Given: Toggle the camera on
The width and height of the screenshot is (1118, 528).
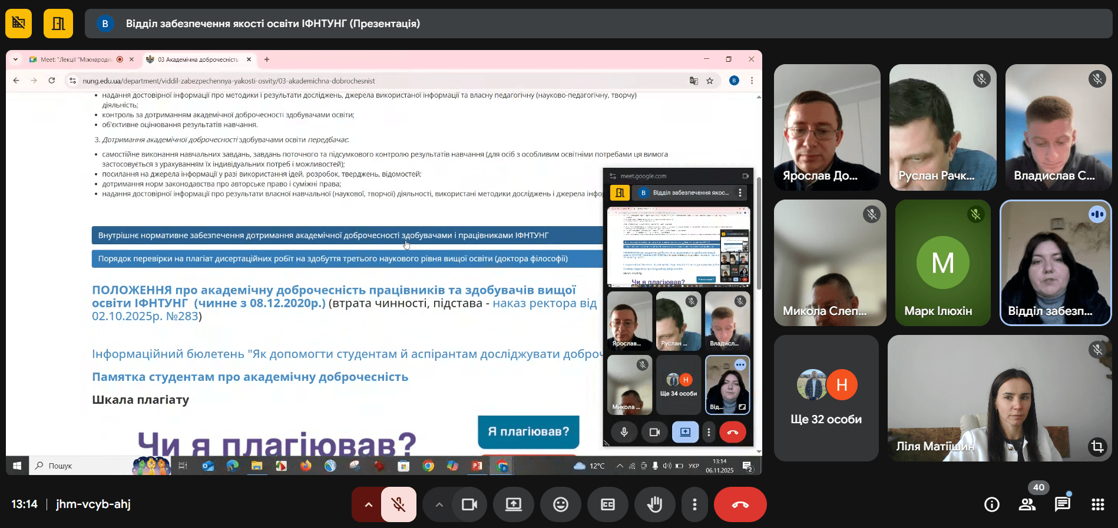Looking at the screenshot, I should (469, 504).
